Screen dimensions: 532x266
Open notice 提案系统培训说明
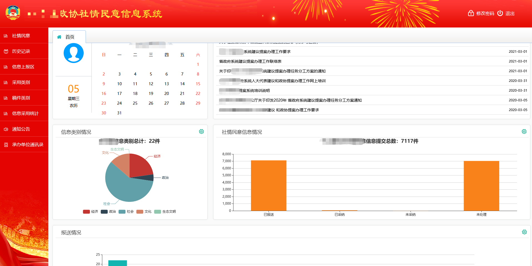tap(244, 91)
